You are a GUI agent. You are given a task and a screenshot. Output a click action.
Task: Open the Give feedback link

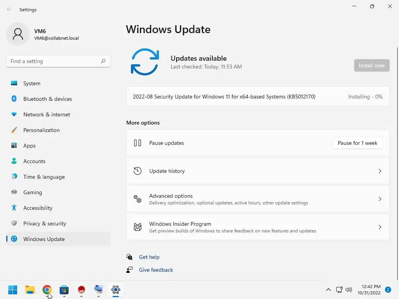156,270
